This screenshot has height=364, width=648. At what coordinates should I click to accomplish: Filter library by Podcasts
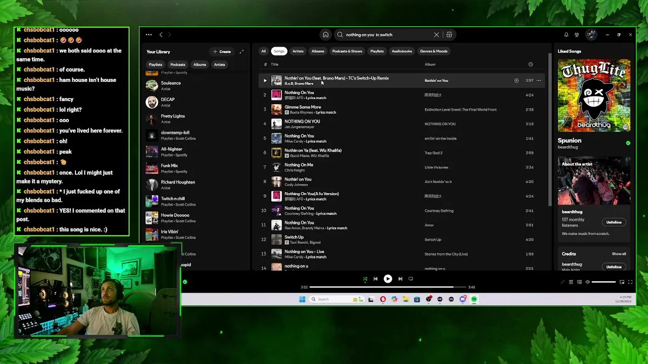pyautogui.click(x=178, y=65)
